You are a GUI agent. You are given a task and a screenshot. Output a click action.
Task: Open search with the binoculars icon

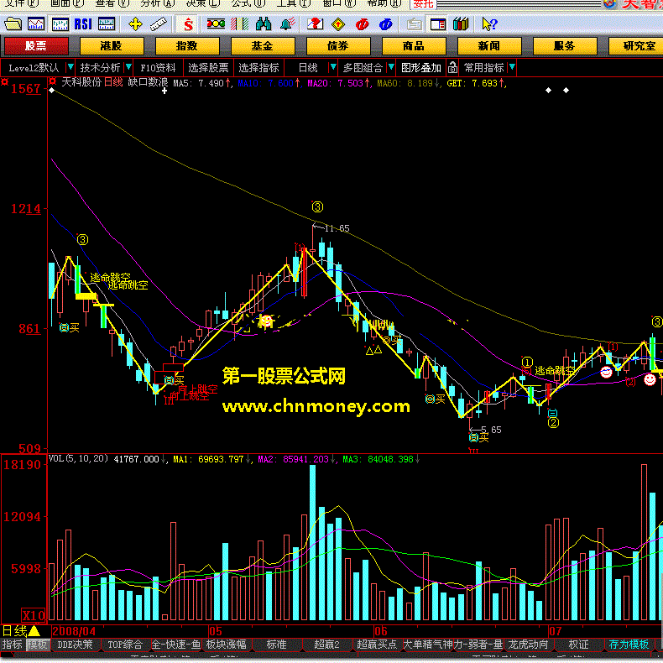click(264, 24)
